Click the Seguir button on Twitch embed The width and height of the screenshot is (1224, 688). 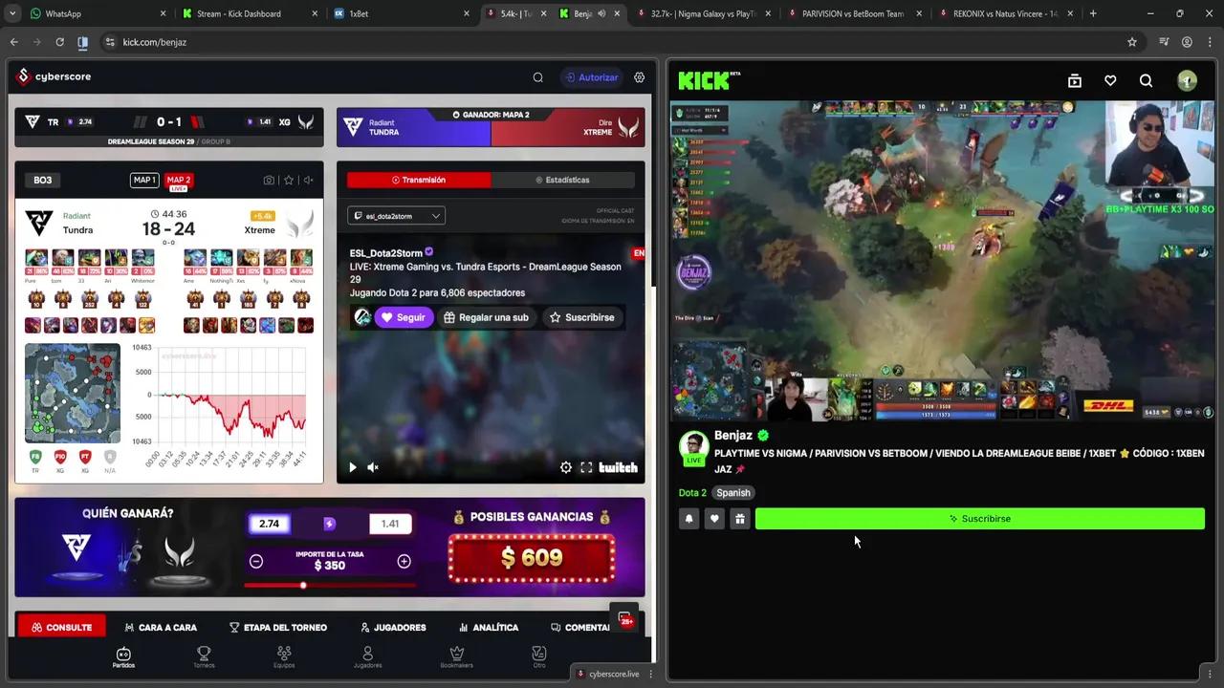(x=403, y=317)
